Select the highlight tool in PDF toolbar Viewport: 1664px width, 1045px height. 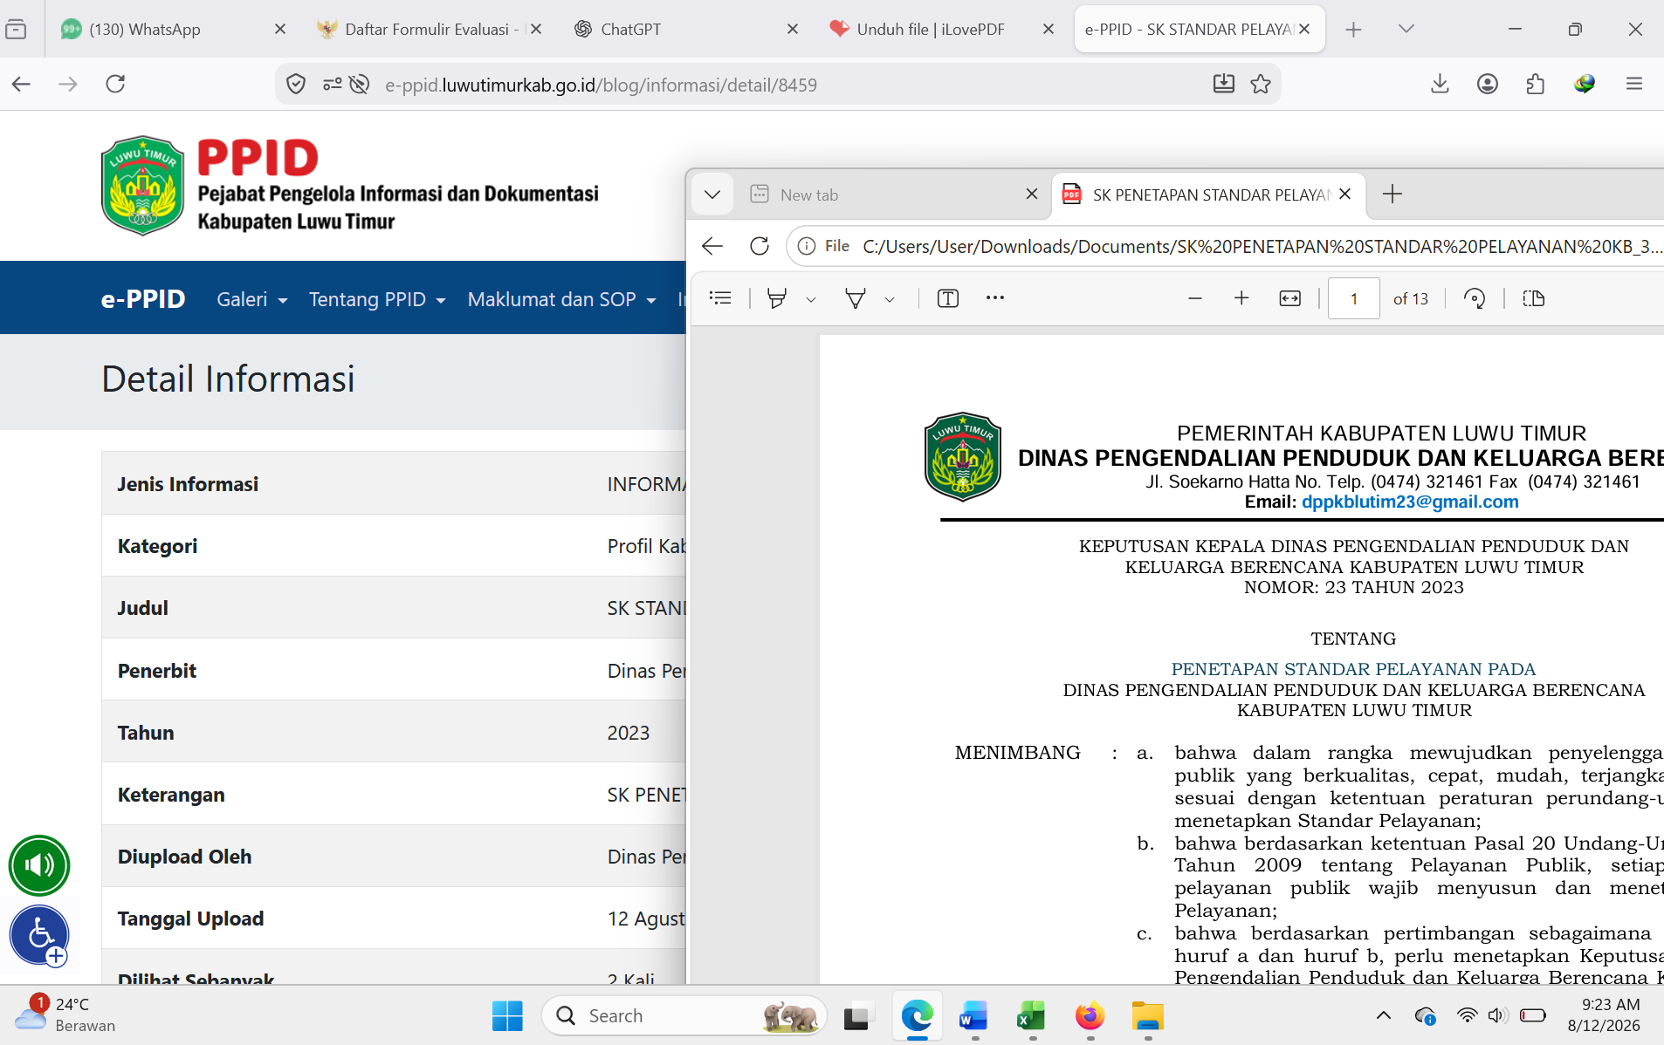pyautogui.click(x=776, y=298)
